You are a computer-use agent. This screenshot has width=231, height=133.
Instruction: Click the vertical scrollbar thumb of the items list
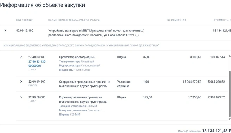(x=230, y=94)
